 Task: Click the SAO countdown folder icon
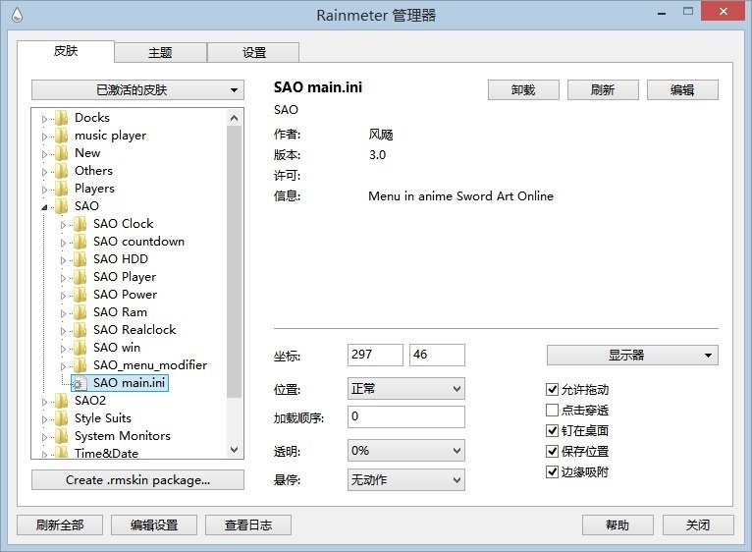point(81,242)
